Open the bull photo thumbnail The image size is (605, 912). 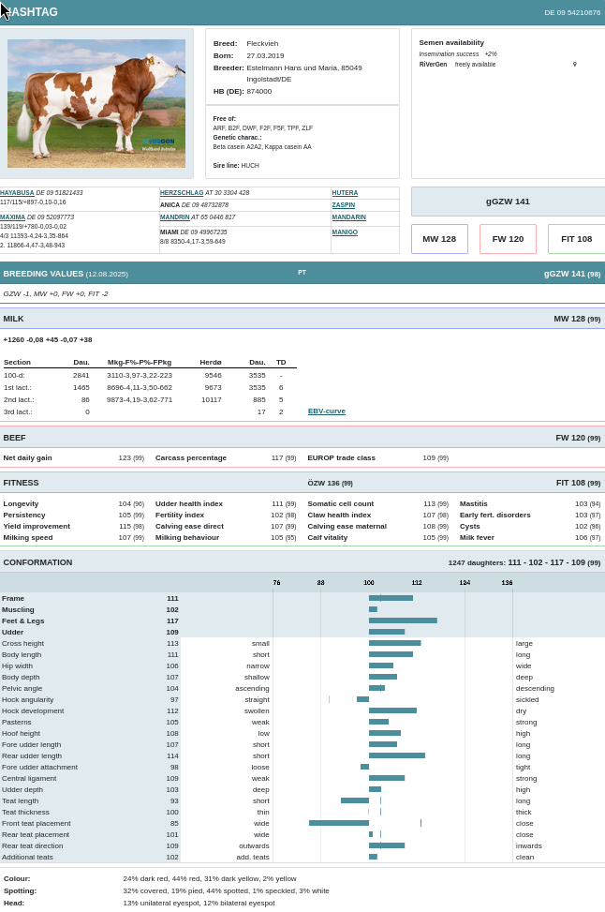96,103
